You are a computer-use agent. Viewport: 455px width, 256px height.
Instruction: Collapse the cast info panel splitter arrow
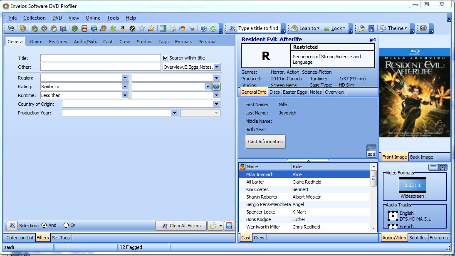click(308, 160)
